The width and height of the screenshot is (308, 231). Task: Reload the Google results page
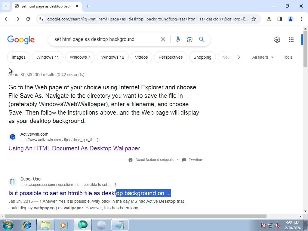(28, 19)
